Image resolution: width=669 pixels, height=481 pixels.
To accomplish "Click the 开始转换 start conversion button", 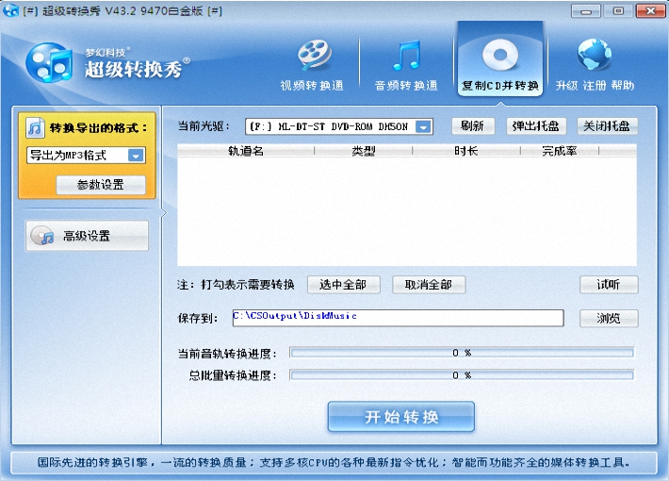I will coord(401,417).
